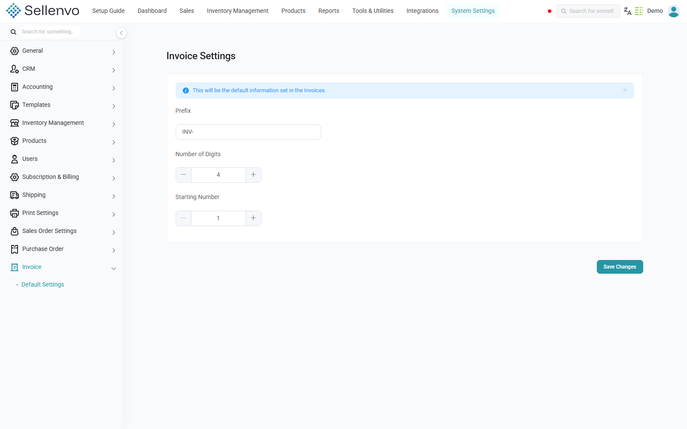The width and height of the screenshot is (687, 429).
Task: Click the Shipping truck icon
Action: point(15,195)
